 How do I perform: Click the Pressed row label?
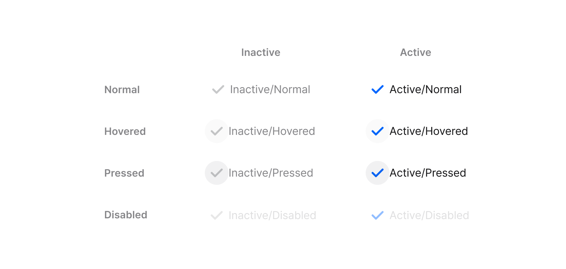point(124,173)
